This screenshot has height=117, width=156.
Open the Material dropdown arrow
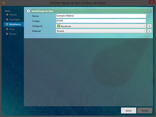pos(144,31)
